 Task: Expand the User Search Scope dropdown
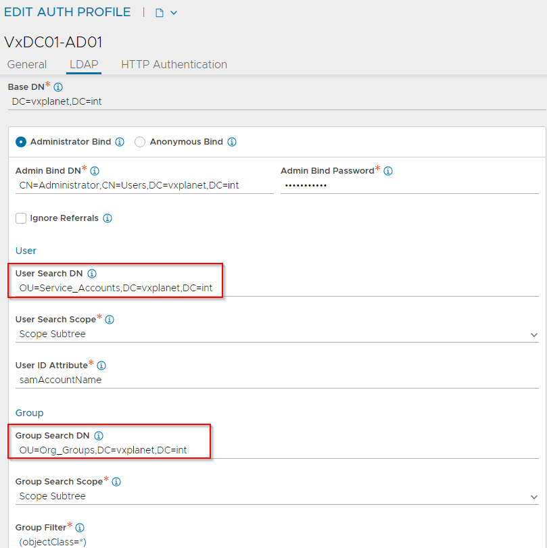pos(277,334)
